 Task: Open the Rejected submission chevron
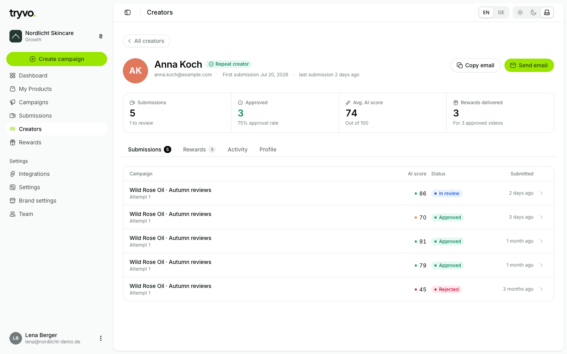541,289
